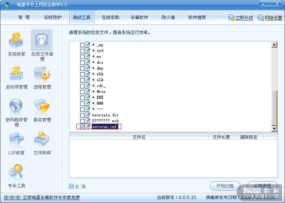Open 启动项管理 startup manager
The height and width of the screenshot is (203, 285).
[16, 78]
